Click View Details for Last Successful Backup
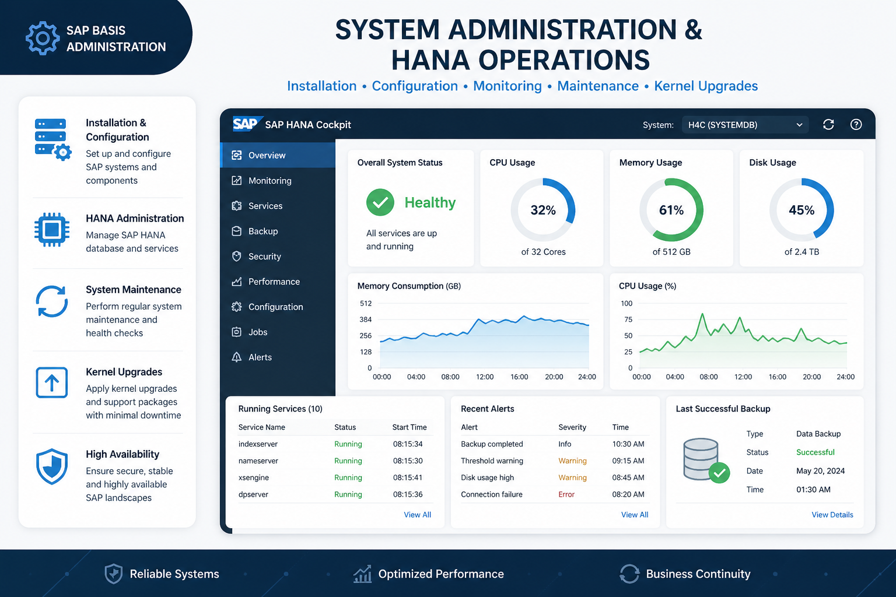The height and width of the screenshot is (597, 896). click(832, 515)
